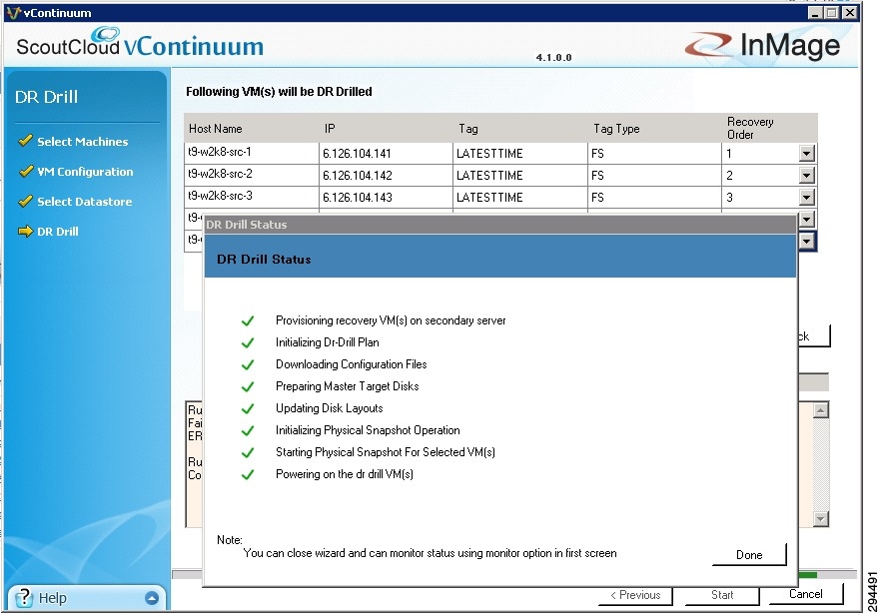Click the version number 4.1.0.0
The height and width of the screenshot is (613, 878).
553,57
